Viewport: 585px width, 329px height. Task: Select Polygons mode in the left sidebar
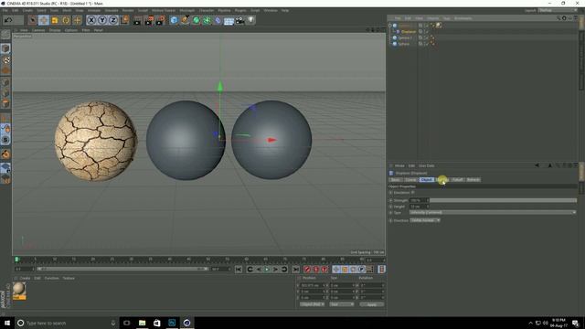tap(5, 103)
